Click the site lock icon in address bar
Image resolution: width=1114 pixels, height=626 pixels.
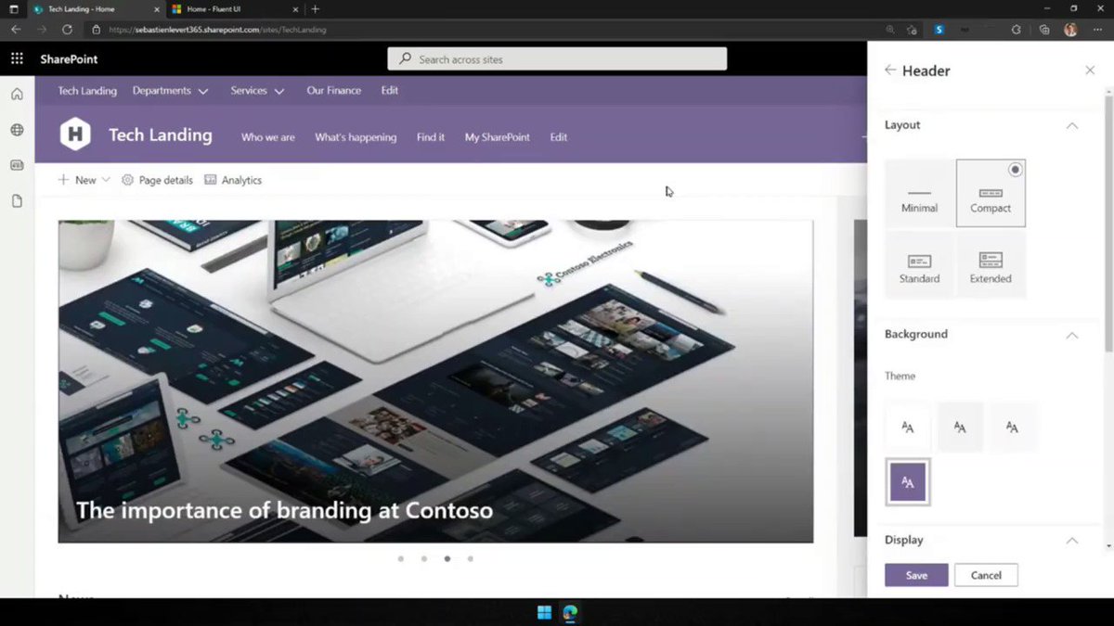(x=96, y=30)
